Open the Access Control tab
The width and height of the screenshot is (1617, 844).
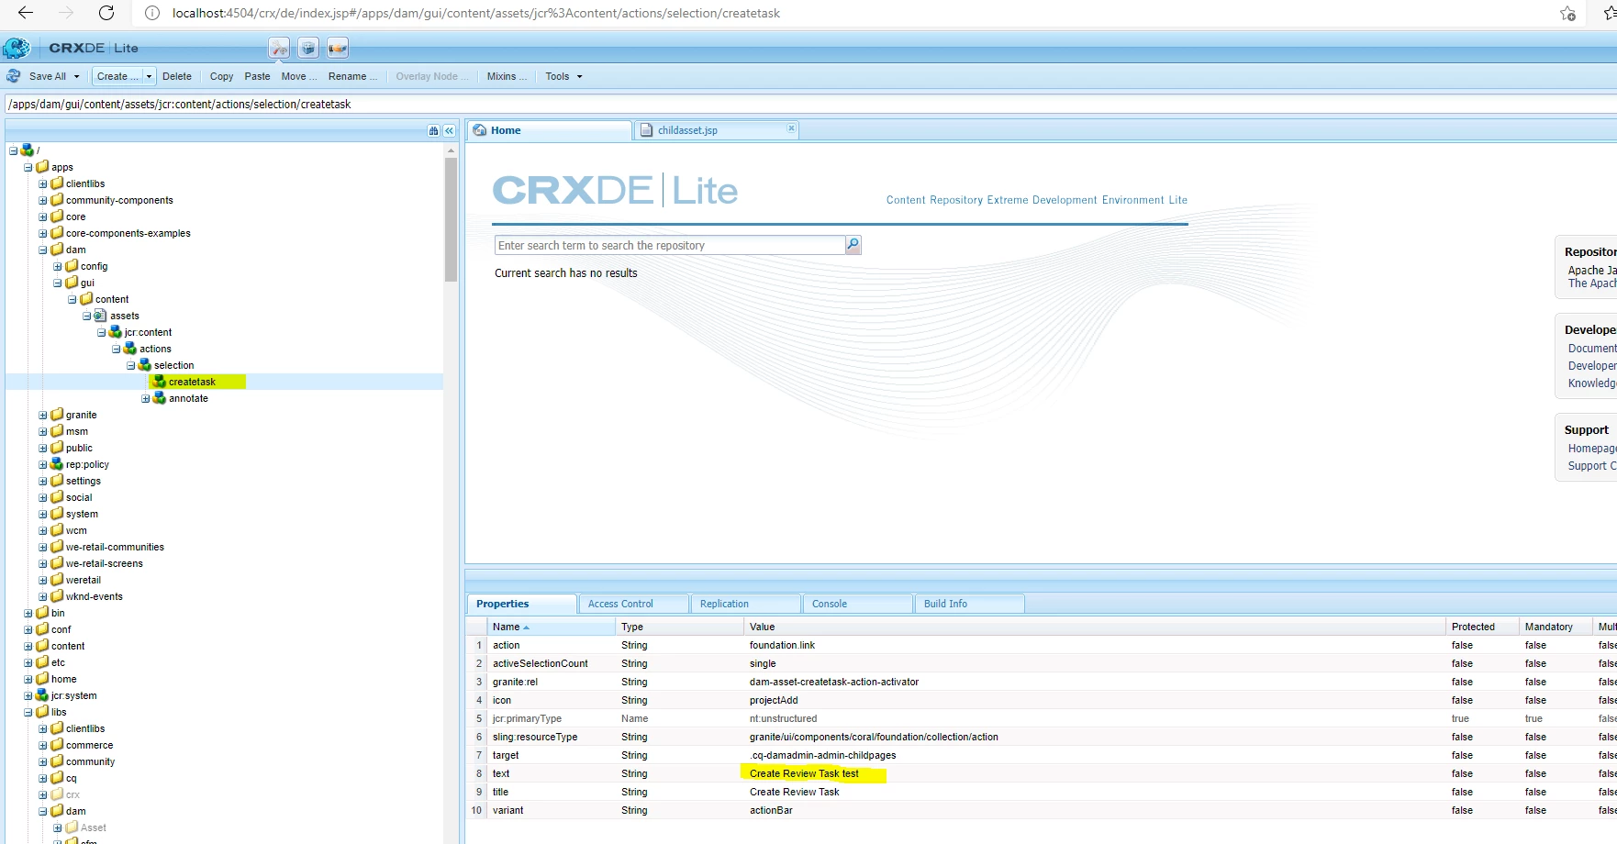633,604
